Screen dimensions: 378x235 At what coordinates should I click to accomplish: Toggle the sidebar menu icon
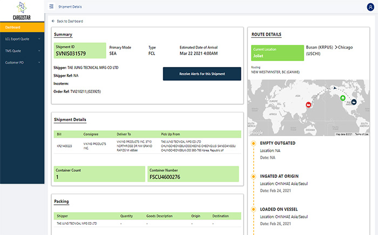point(51,6)
